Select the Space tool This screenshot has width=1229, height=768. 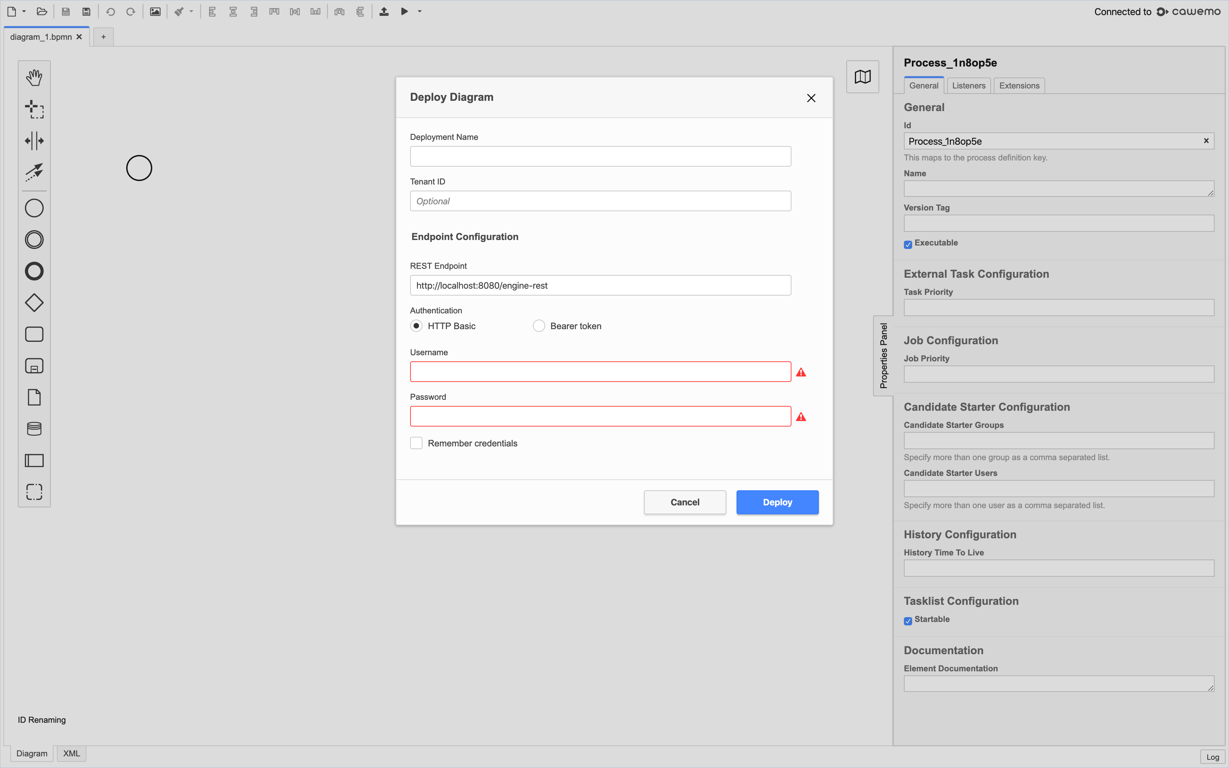[x=34, y=141]
